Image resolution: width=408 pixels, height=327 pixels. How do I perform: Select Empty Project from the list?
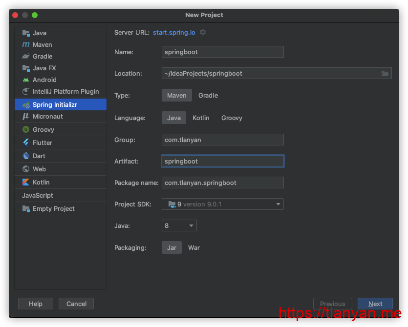tap(53, 208)
